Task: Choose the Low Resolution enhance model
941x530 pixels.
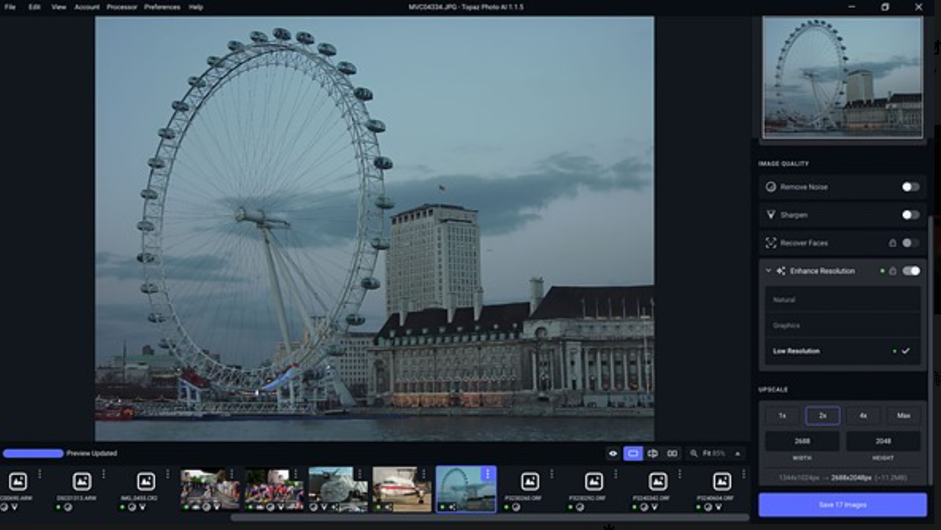Action: click(x=842, y=351)
